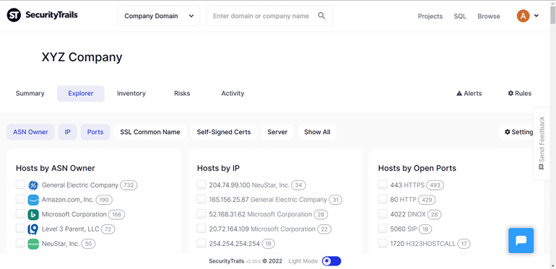Check the 204.74.99.100 host checkbox
This screenshot has width=556, height=269.
tap(201, 185)
